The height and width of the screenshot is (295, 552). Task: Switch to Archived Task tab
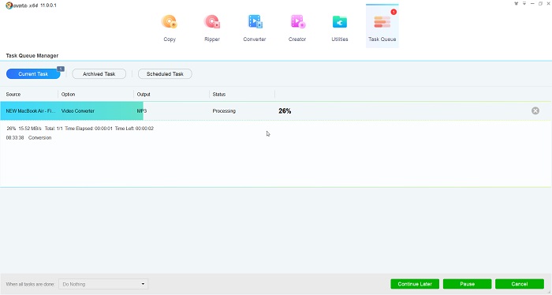pyautogui.click(x=99, y=74)
